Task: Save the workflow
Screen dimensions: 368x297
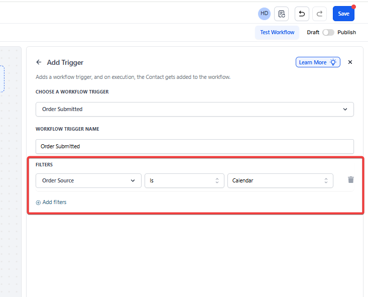Action: [x=343, y=14]
